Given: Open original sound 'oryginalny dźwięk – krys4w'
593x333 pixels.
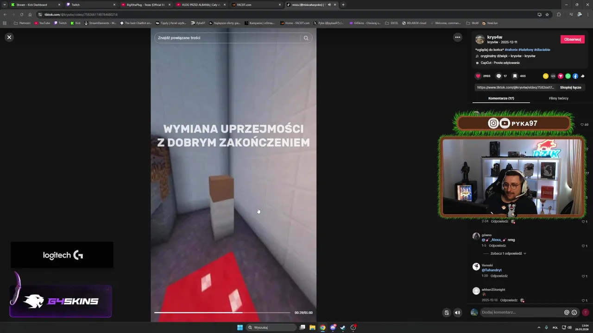Looking at the screenshot, I should [508, 56].
